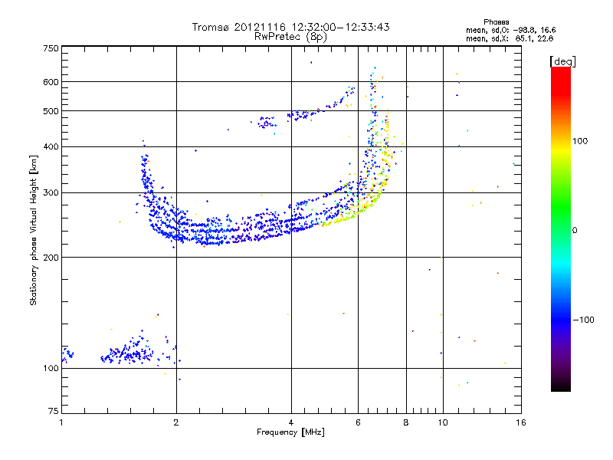The height and width of the screenshot is (460, 613).
Task: Click the y-axis tick label '750'
Action: click(51, 48)
